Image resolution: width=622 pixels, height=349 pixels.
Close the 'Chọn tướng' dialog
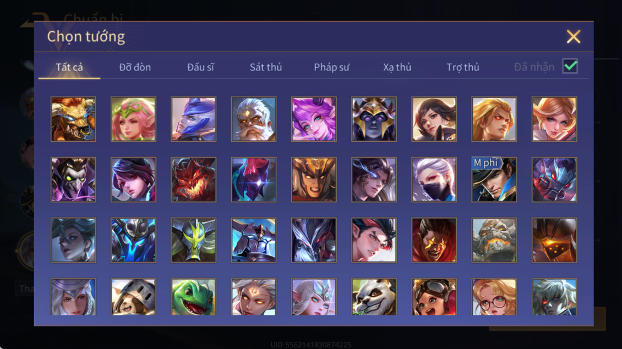[x=573, y=36]
